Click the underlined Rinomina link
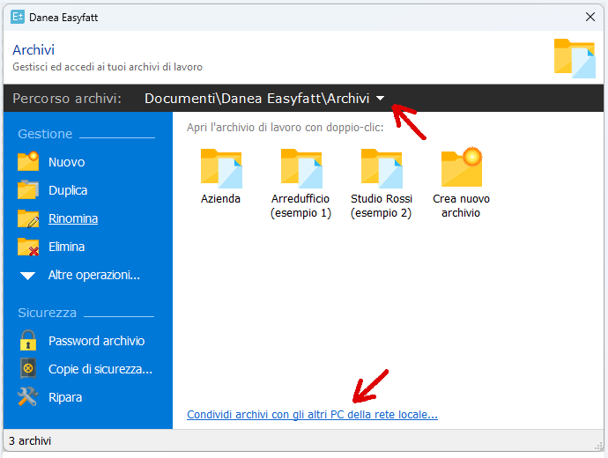The height and width of the screenshot is (458, 608). [x=73, y=218]
